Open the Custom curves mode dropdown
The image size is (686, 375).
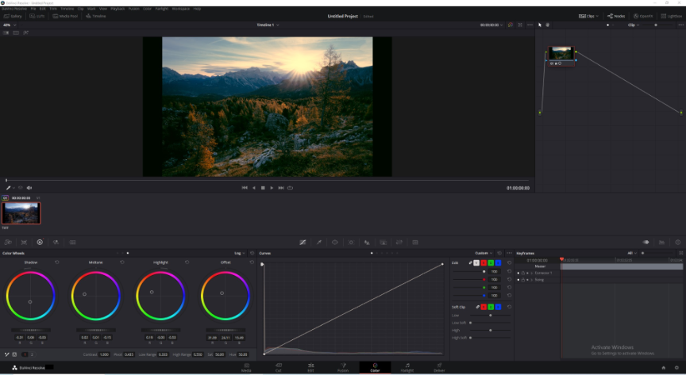[484, 253]
